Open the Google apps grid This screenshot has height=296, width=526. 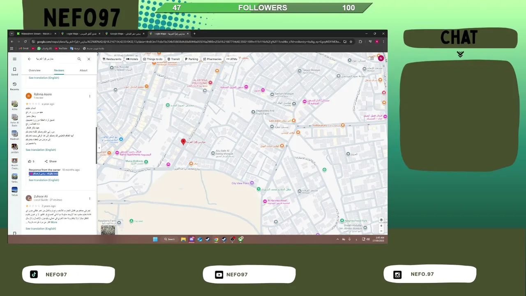pyautogui.click(x=372, y=58)
